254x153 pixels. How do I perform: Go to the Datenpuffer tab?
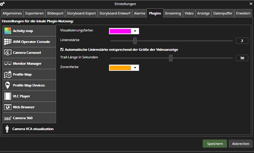(223, 13)
